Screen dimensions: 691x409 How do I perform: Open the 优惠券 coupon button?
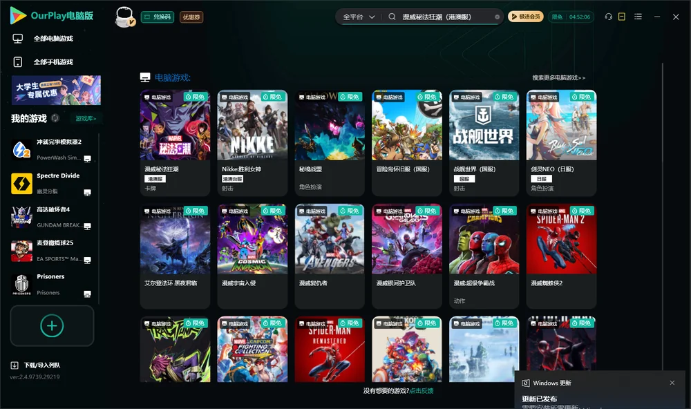click(191, 17)
